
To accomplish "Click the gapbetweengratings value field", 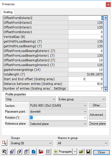I will (x=86, y=70).
